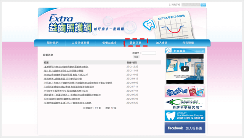Open the 關於我們 menu item

point(53,43)
